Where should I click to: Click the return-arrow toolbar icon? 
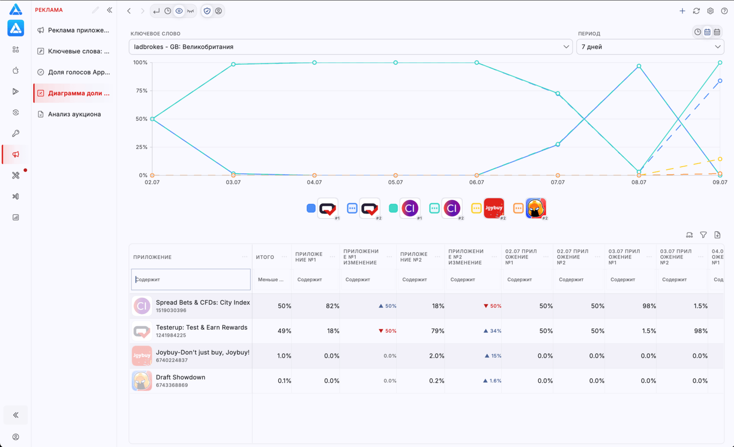pos(156,11)
